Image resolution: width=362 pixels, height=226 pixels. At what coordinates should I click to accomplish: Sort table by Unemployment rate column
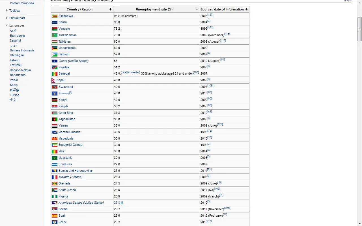[197, 9]
